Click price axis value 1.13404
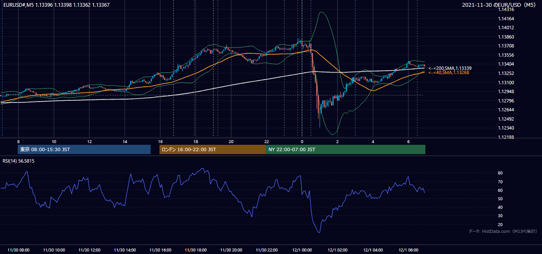 (x=506, y=64)
